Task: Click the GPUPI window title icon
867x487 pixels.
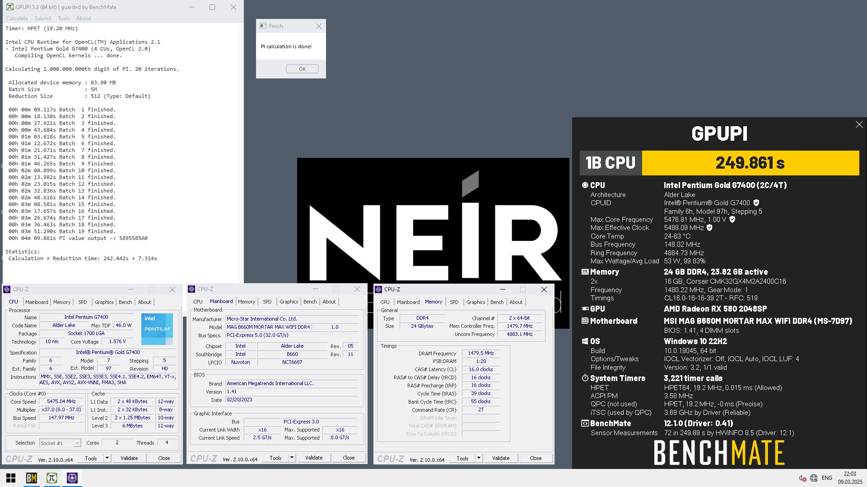Action: [x=9, y=7]
